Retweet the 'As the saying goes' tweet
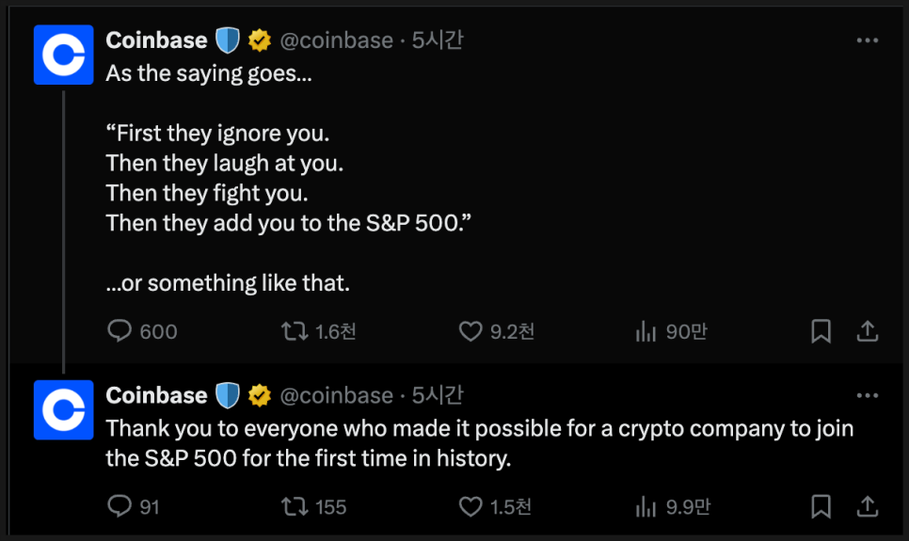This screenshot has width=909, height=541. coord(318,331)
